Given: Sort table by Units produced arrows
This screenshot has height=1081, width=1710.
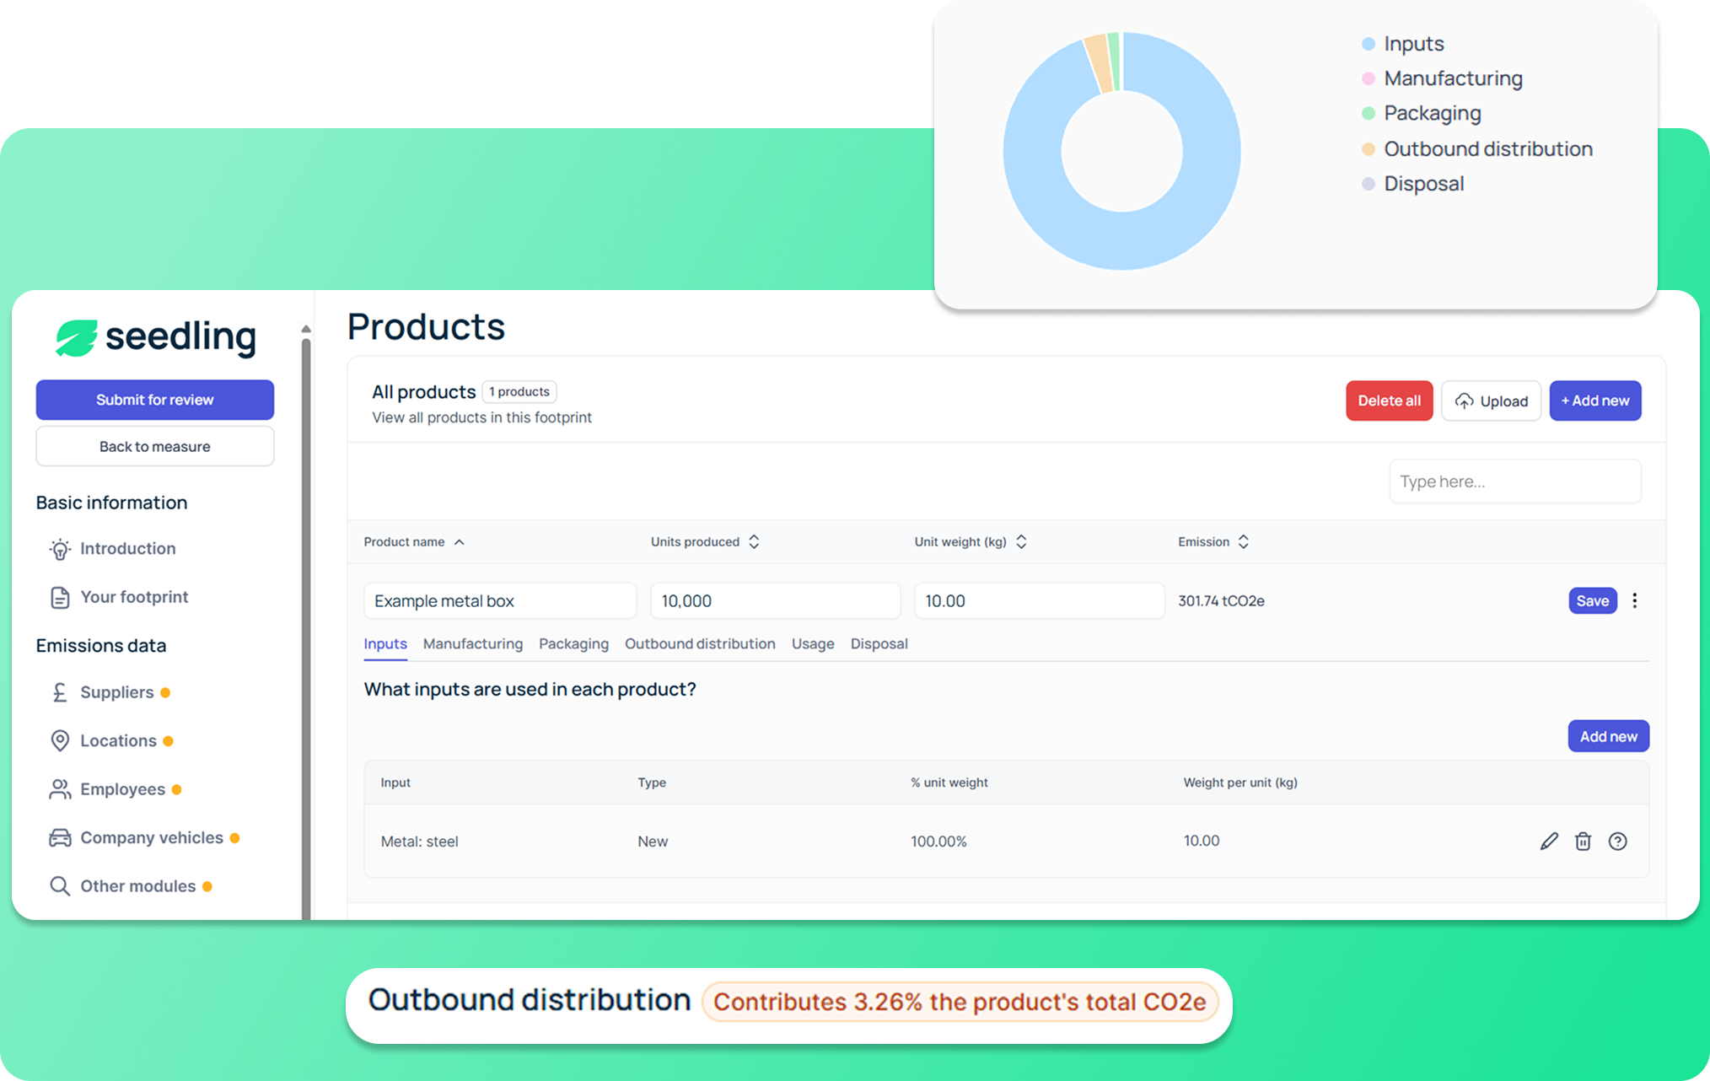Looking at the screenshot, I should click(x=754, y=542).
